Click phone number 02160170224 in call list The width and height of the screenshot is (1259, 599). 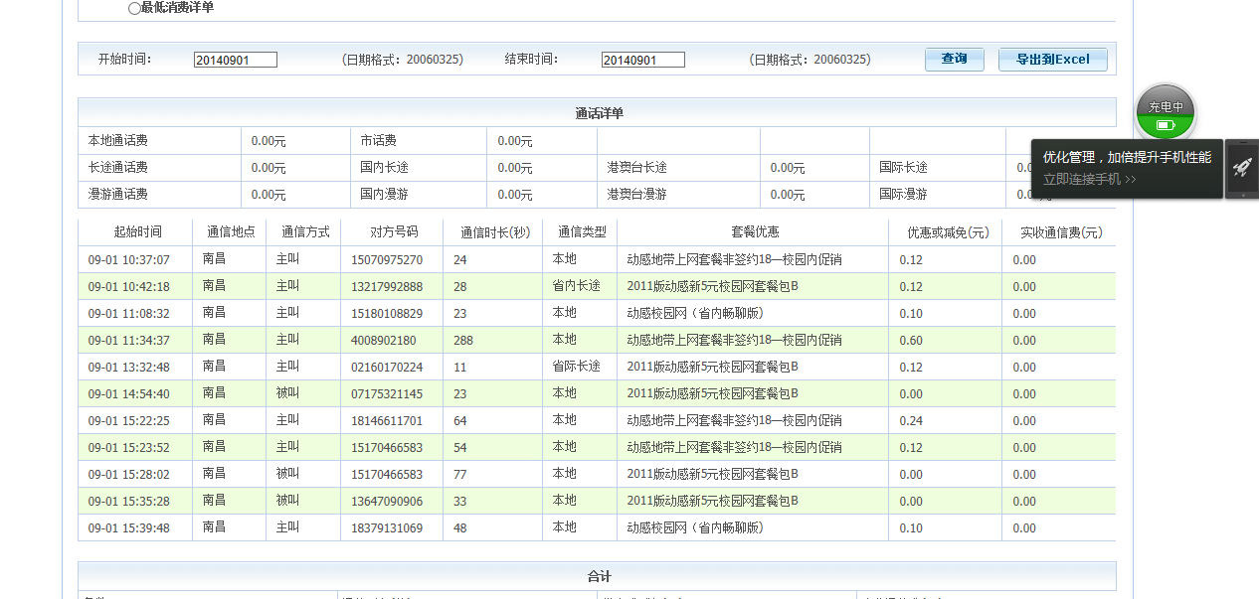tap(387, 368)
